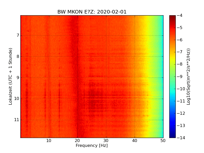Viewport: 204px width, 153px height.
Task: Click colorbar tick label '−7'
Action: [x=180, y=52]
